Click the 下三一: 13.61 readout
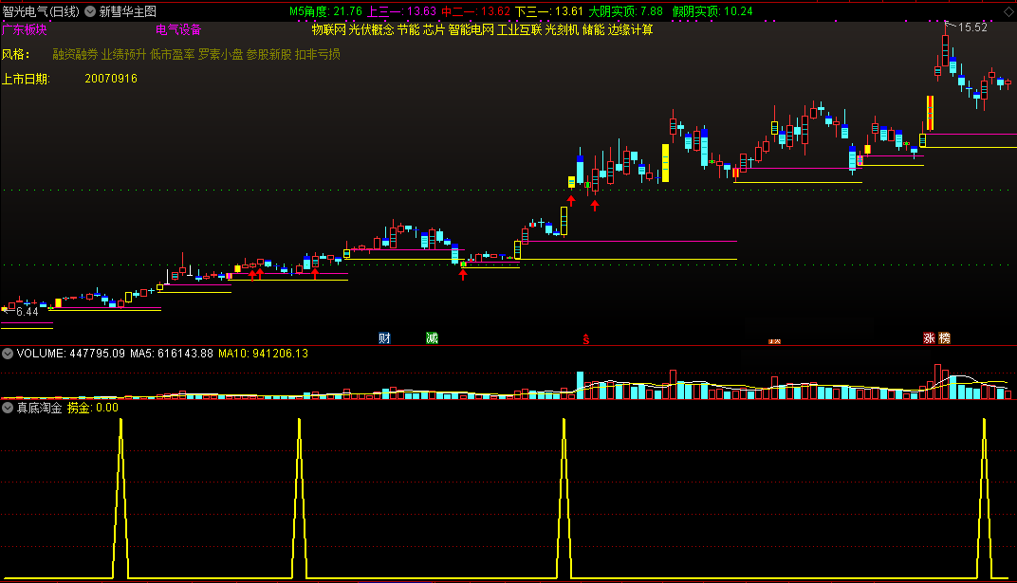1017x583 pixels. 549,11
